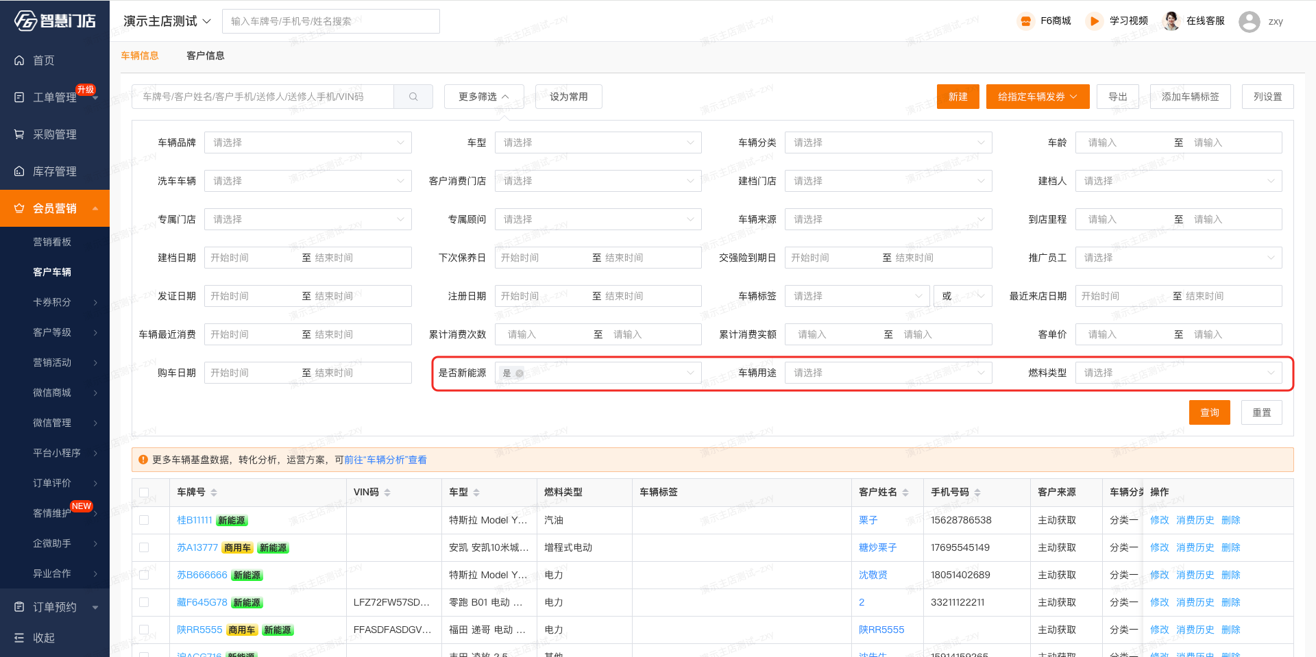Collapse sidebar with 收起 icon
Image resolution: width=1316 pixels, height=657 pixels.
tap(19, 638)
